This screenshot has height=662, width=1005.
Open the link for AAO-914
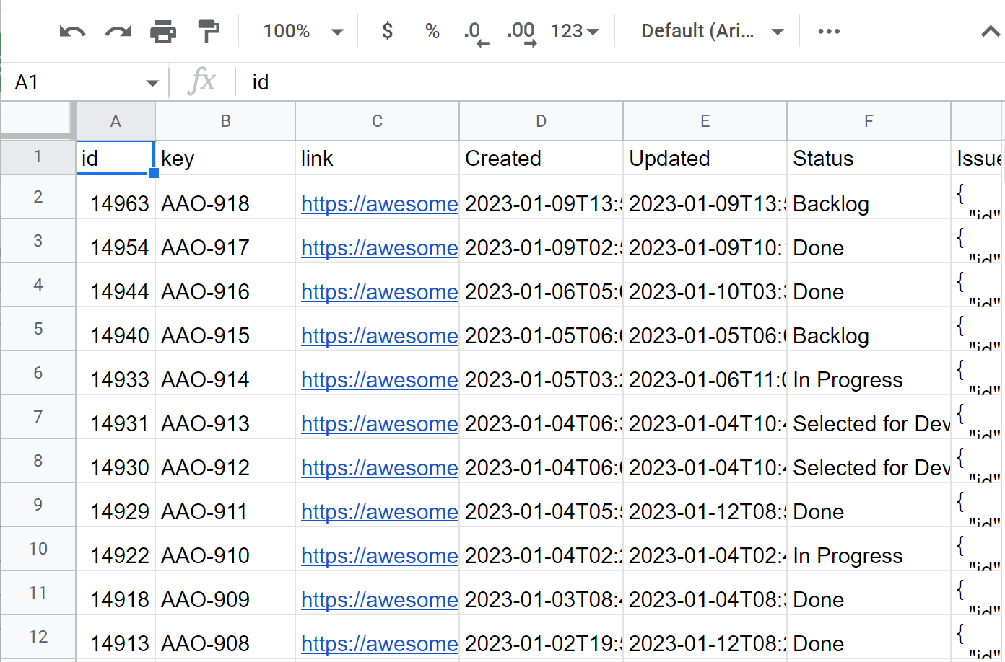[x=379, y=380]
